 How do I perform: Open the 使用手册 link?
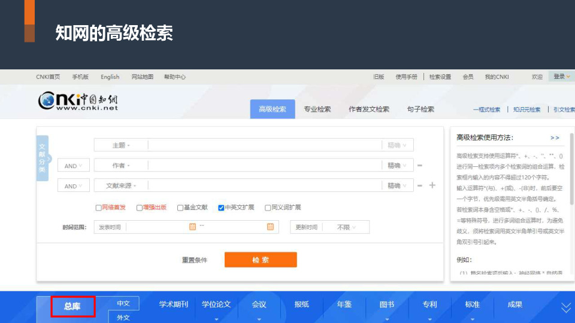tap(406, 77)
